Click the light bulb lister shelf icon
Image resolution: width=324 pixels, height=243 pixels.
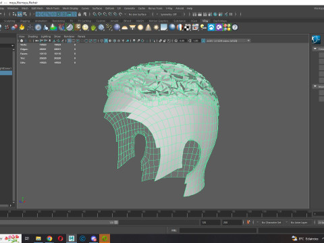[203, 28]
